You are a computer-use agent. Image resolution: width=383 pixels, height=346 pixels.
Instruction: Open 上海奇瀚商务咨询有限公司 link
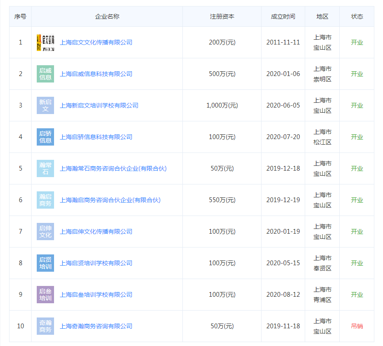[x=96, y=326]
